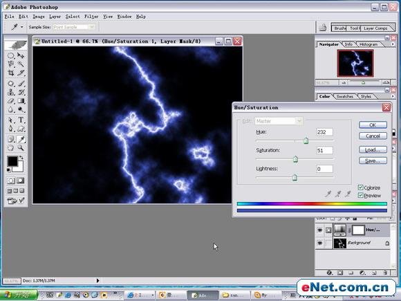Switch to the Histogram tab
401x301 pixels.
(369, 44)
